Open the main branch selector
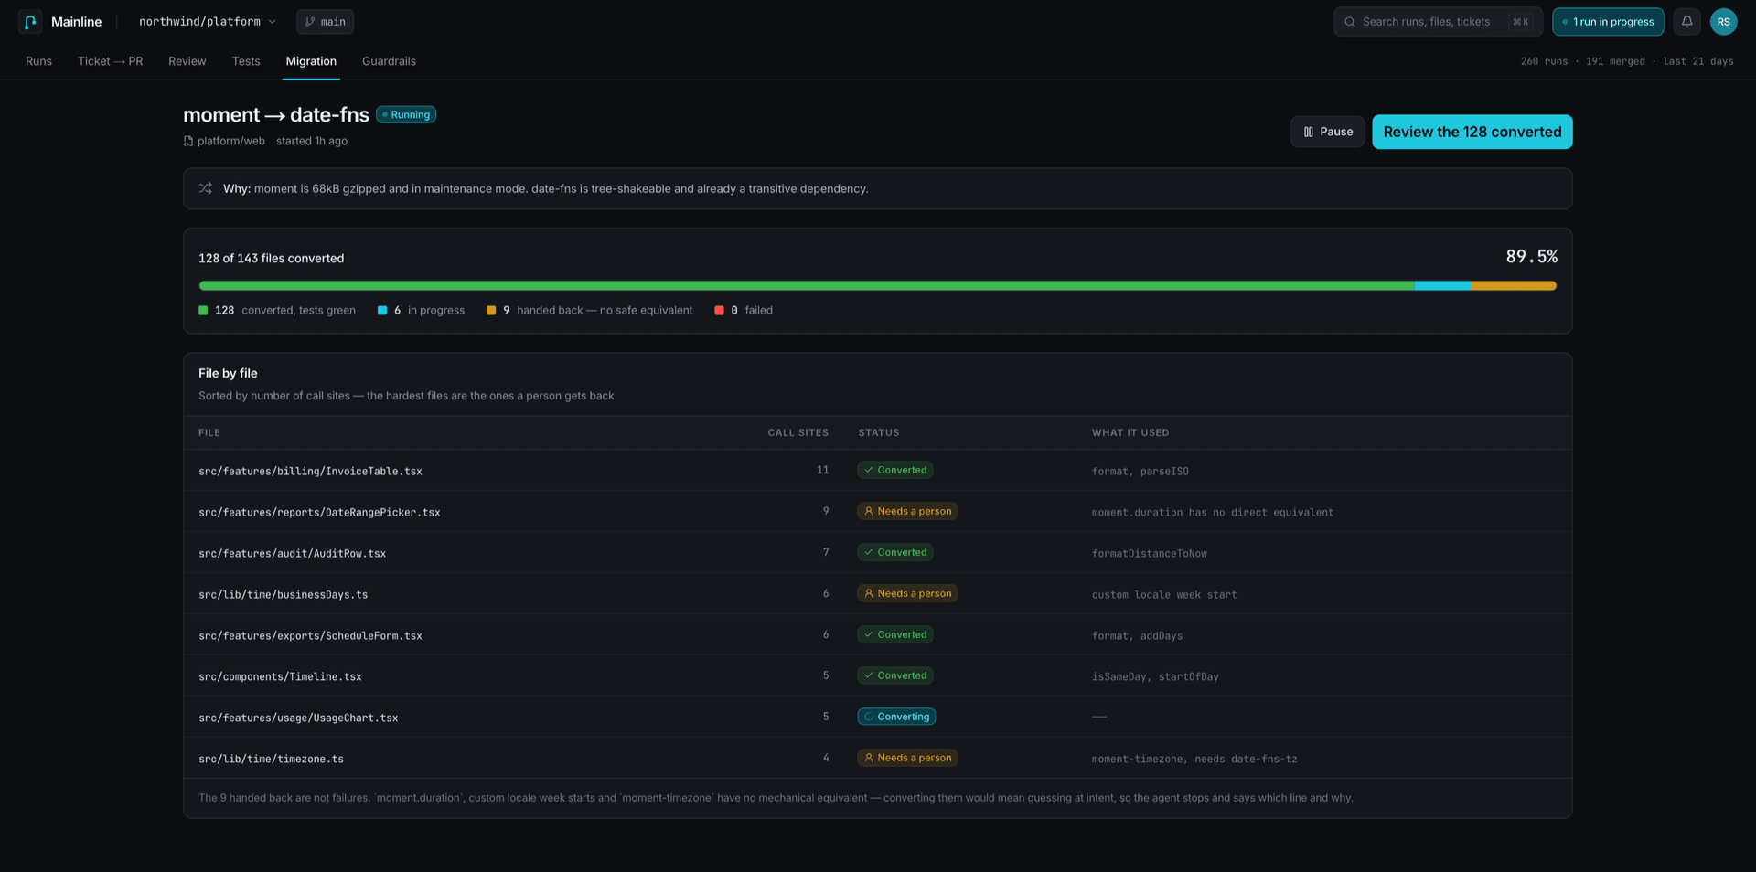 (x=325, y=22)
